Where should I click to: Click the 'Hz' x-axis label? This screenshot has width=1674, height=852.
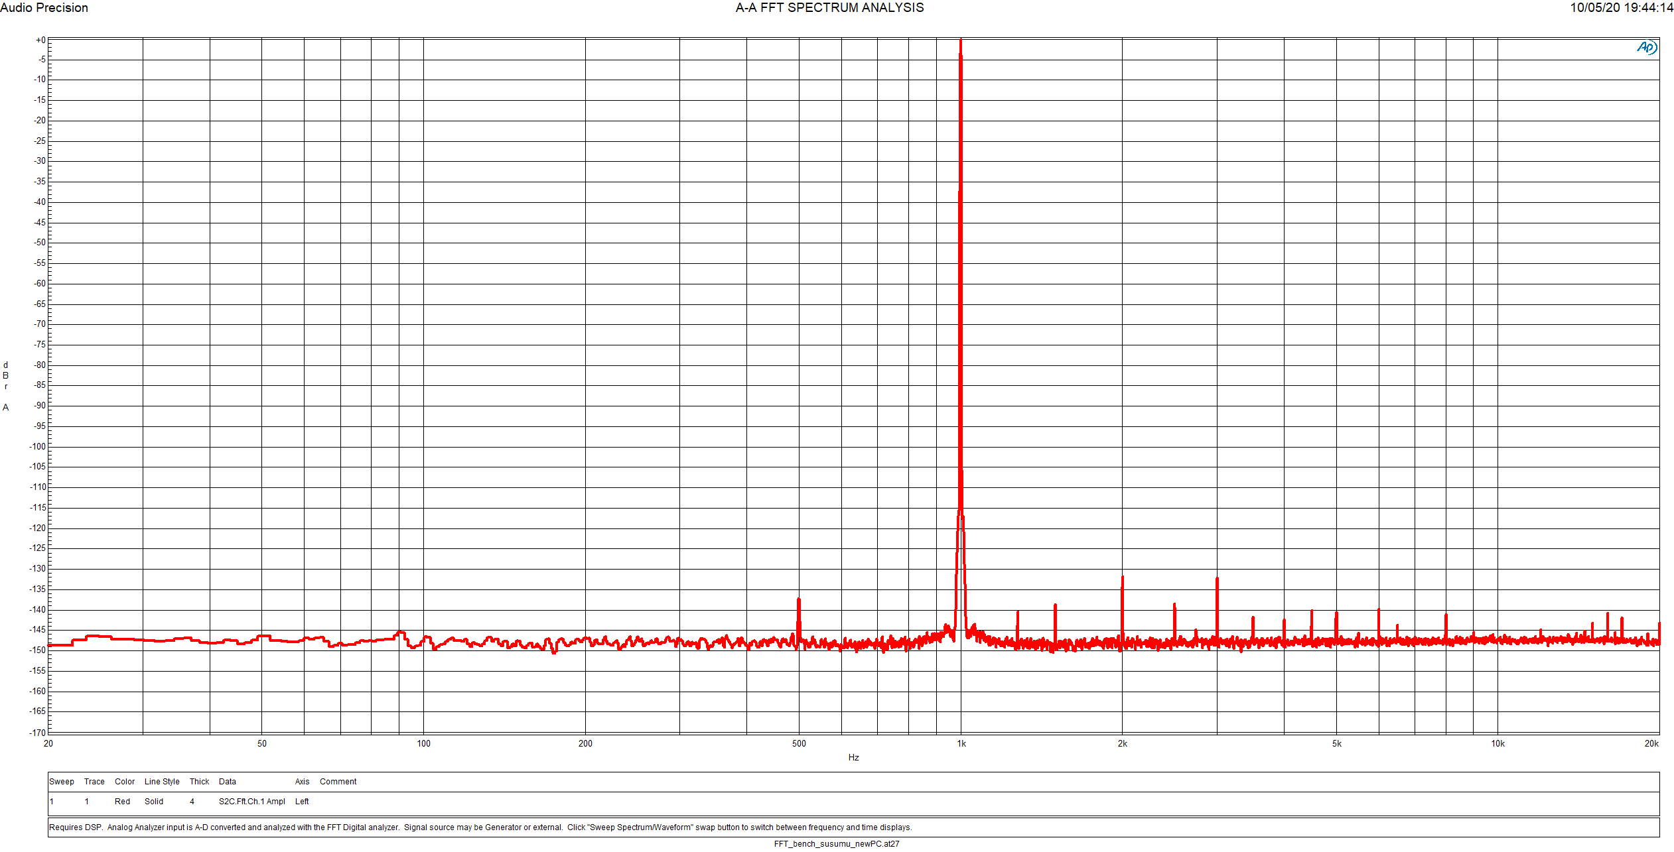853,757
